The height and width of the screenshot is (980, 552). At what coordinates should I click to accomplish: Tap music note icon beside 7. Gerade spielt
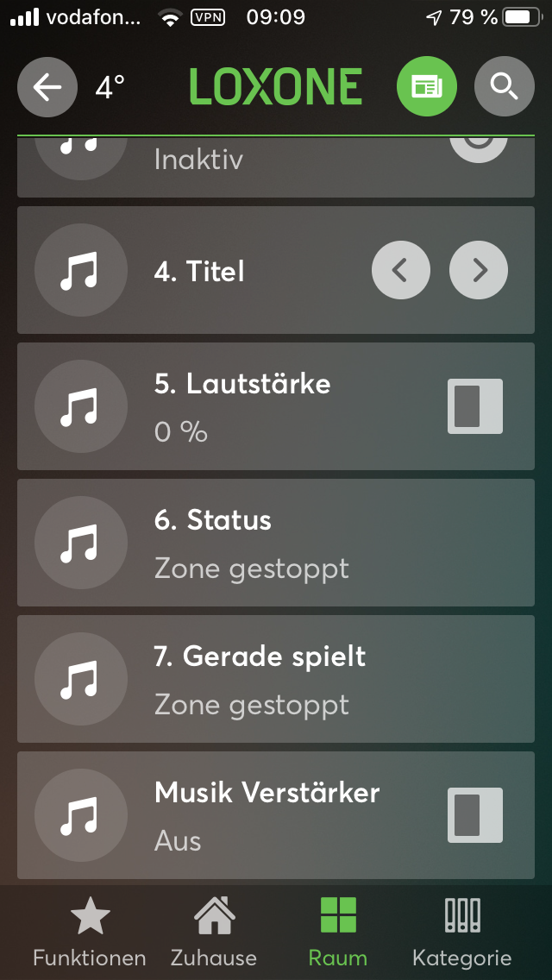coord(80,679)
